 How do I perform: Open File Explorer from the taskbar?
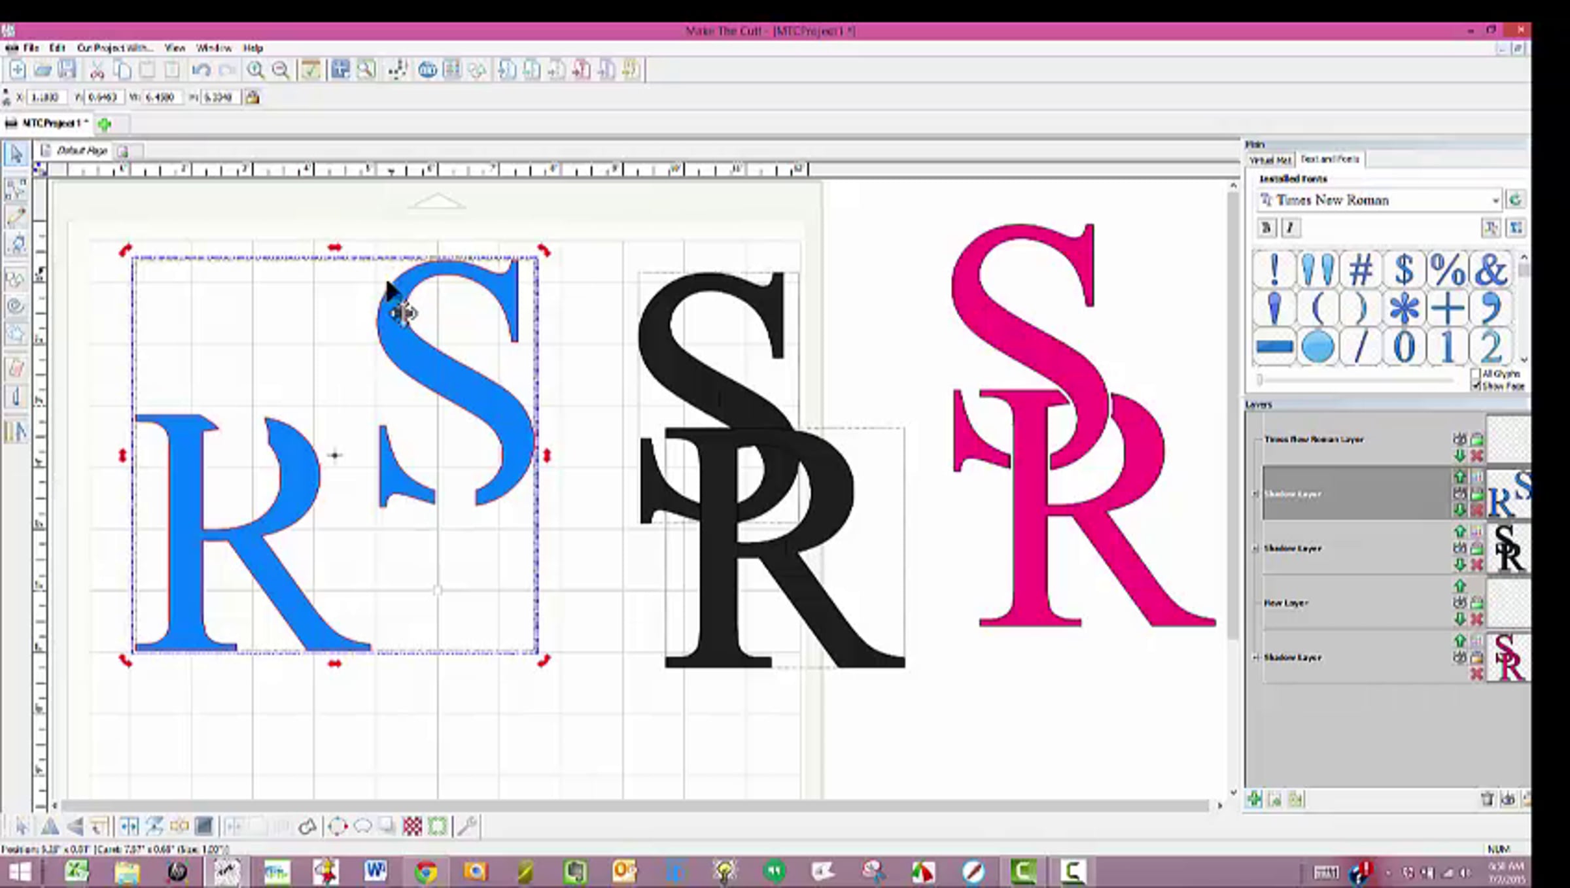127,872
